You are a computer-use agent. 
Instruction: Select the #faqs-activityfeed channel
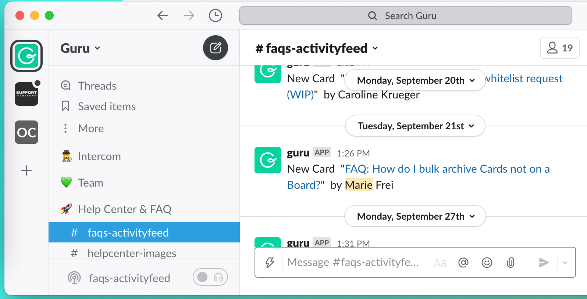pos(144,232)
